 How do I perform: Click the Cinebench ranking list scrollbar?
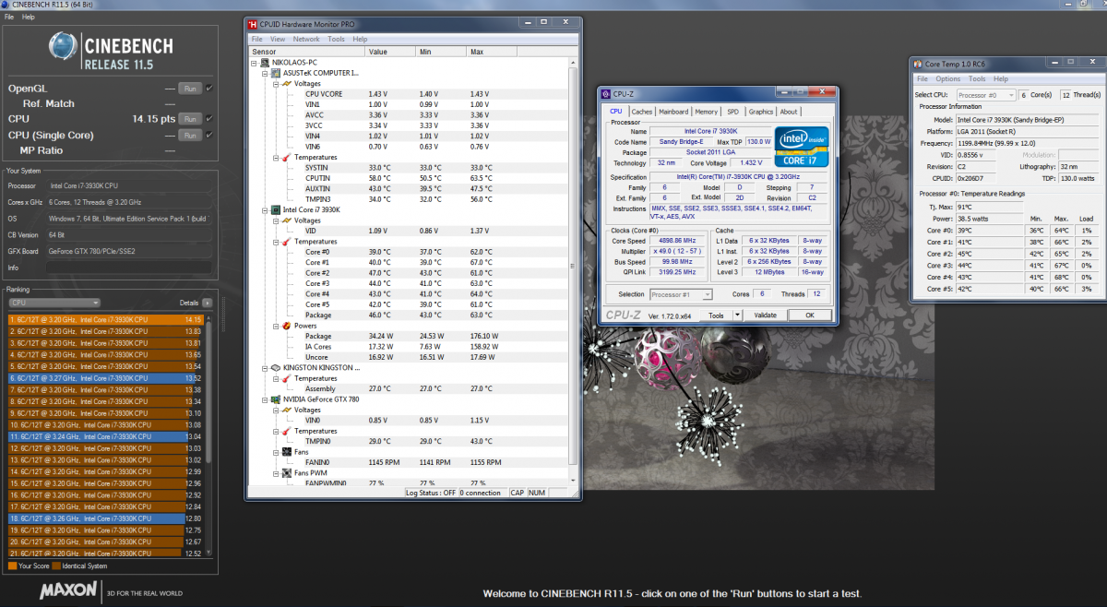(208, 434)
